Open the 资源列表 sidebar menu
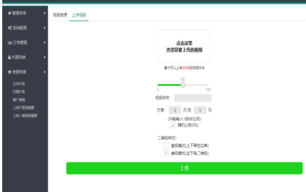The height and width of the screenshot is (192, 306). [25, 72]
